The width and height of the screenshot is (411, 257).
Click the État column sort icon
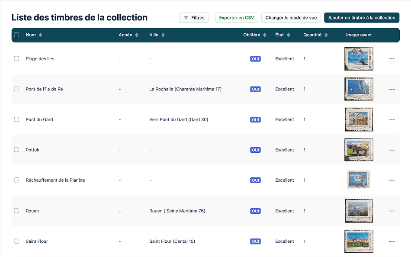tap(289, 35)
